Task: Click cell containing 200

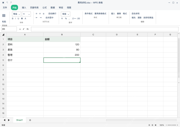Action: [x=62, y=55]
